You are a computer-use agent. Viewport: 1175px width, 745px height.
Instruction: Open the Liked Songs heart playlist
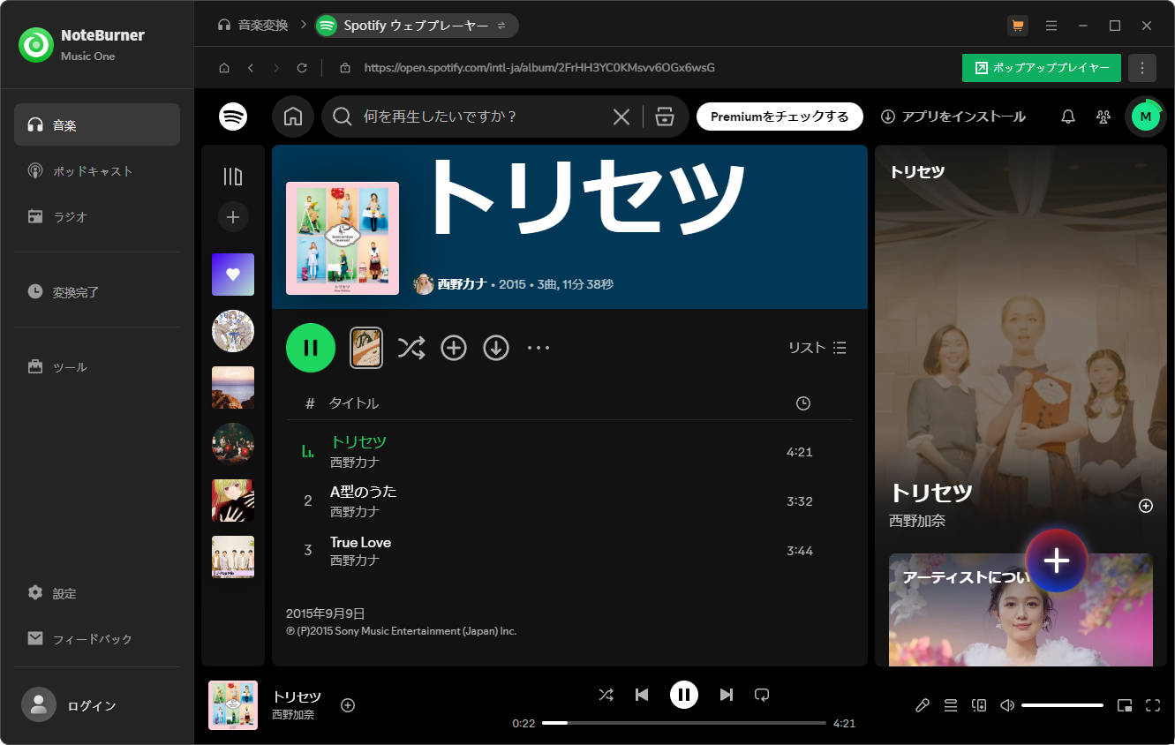[x=233, y=275]
